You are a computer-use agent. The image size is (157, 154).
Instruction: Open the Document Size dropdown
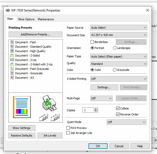(x=119, y=35)
